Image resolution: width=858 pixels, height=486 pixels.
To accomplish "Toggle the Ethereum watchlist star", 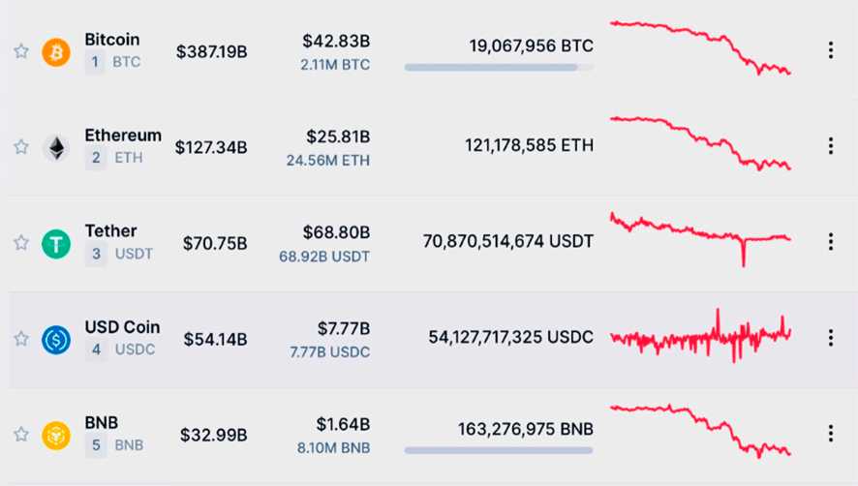I will tap(20, 147).
